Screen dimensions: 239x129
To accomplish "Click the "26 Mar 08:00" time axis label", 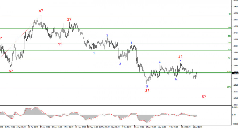I will [x=10, y=127].
